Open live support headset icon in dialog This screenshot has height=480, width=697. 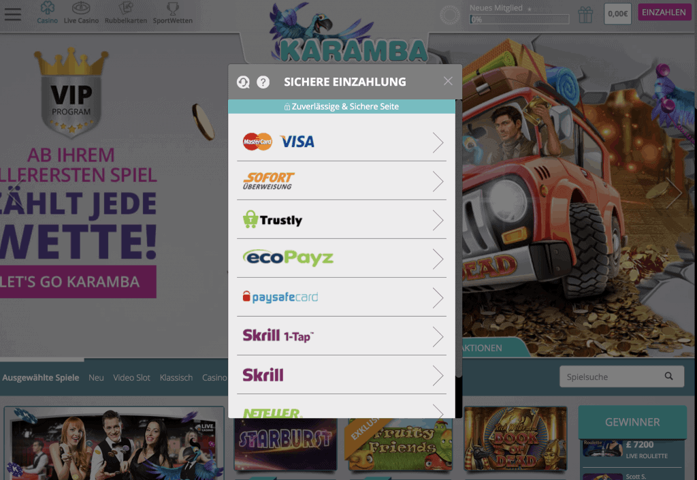pyautogui.click(x=243, y=82)
